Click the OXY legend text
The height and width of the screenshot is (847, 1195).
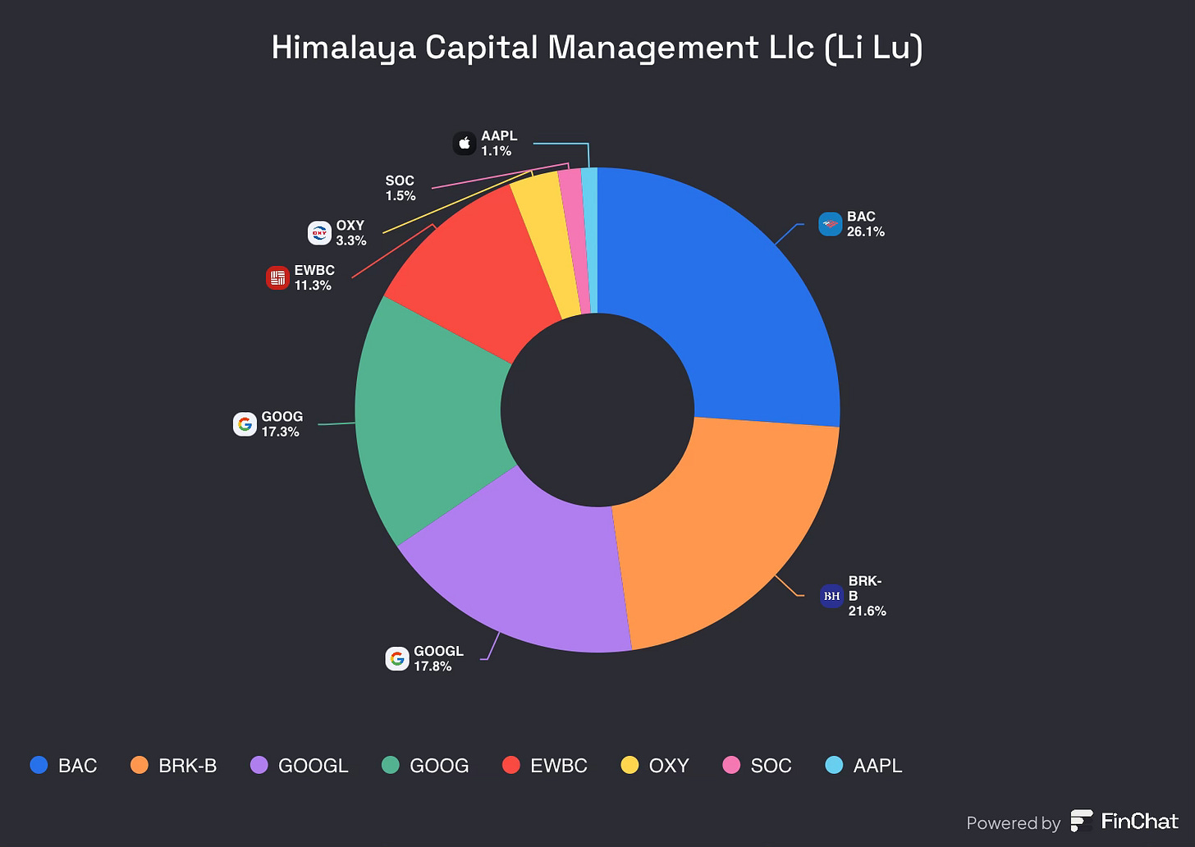click(669, 766)
